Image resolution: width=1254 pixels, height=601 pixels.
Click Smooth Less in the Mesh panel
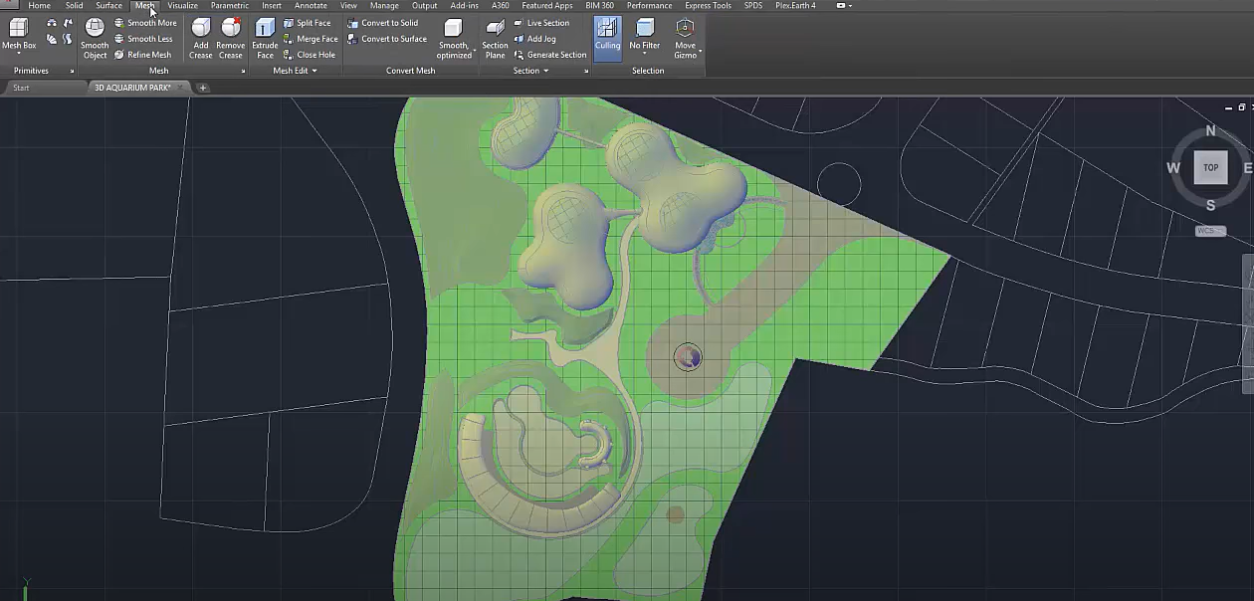pos(143,39)
